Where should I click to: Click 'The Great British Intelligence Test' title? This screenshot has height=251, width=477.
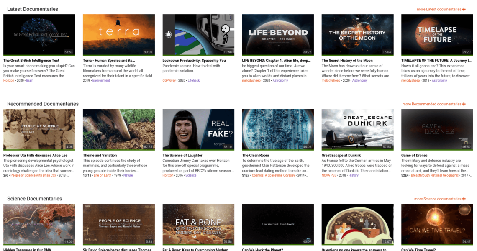point(31,61)
